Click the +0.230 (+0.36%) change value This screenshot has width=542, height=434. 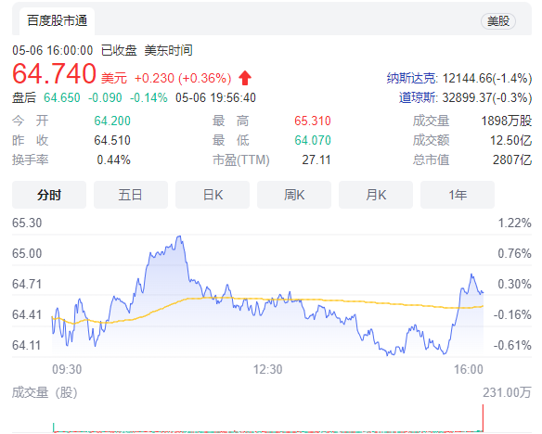point(183,78)
